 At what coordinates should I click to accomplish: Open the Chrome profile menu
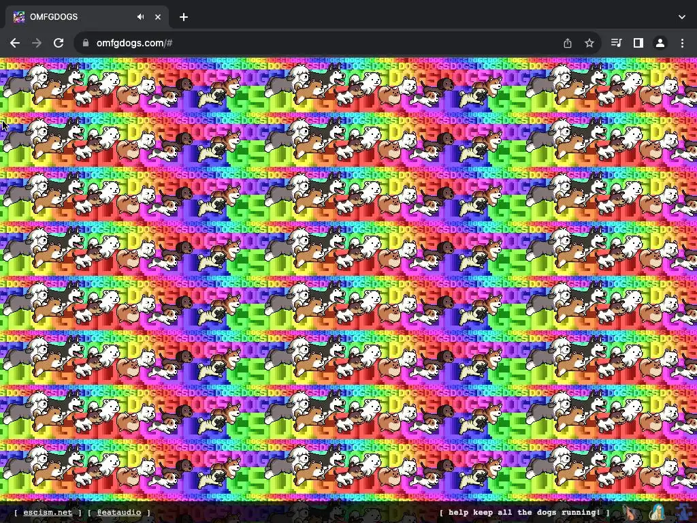point(660,43)
